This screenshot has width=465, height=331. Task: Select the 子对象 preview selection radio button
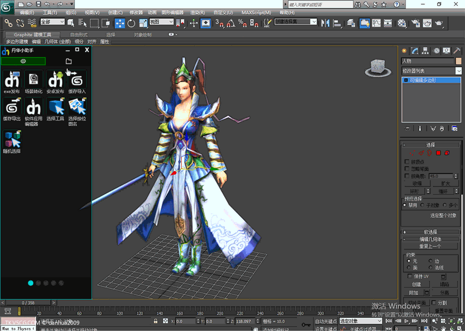click(422, 206)
